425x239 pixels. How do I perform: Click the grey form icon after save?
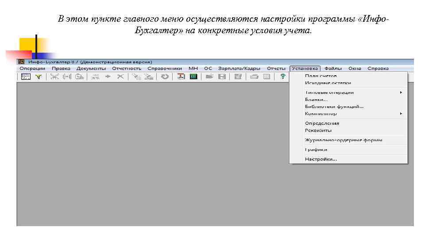[238, 77]
